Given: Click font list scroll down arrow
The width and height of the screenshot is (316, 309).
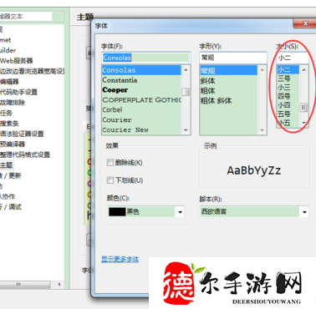Looking at the screenshot, I should [x=186, y=130].
